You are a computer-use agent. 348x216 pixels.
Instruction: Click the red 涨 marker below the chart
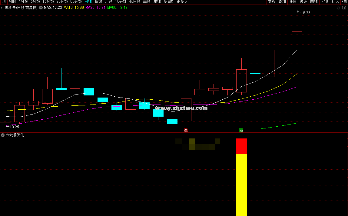[x=186, y=130]
